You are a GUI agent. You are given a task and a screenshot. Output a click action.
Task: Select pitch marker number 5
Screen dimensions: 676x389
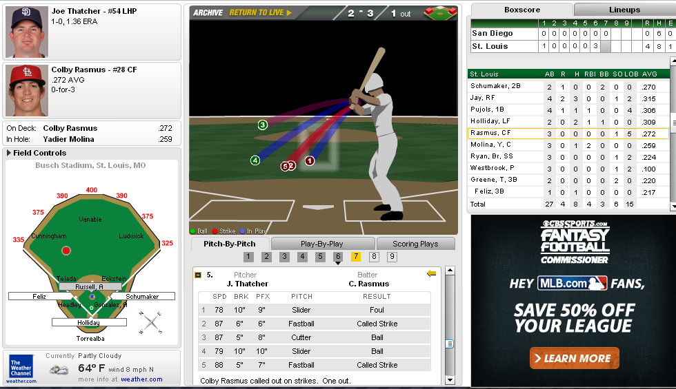point(284,166)
